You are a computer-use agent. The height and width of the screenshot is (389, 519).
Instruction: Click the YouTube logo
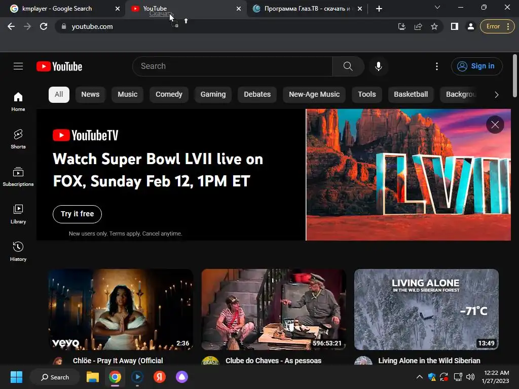[59, 66]
